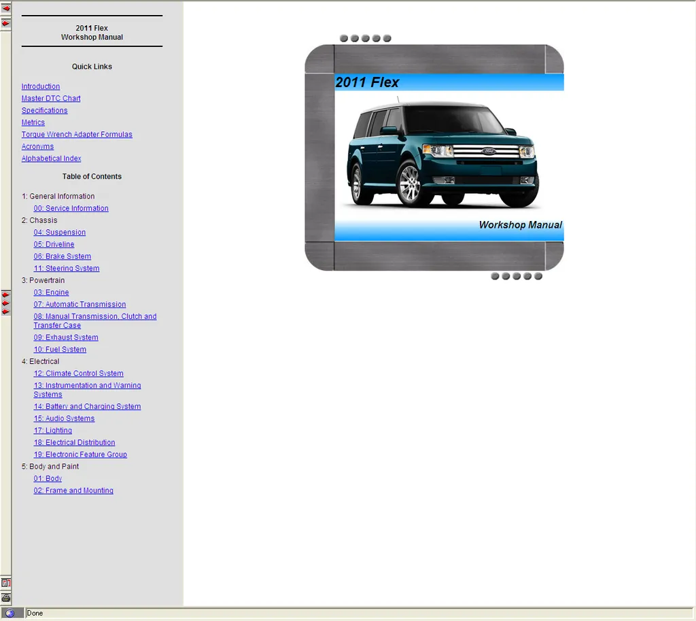This screenshot has height=621, width=696.
Task: Open section 18: Electrical Distribution
Action: 74,442
